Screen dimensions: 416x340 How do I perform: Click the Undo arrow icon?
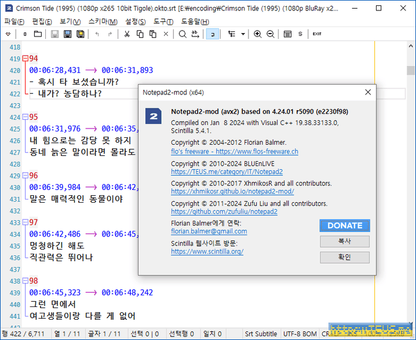97,34
